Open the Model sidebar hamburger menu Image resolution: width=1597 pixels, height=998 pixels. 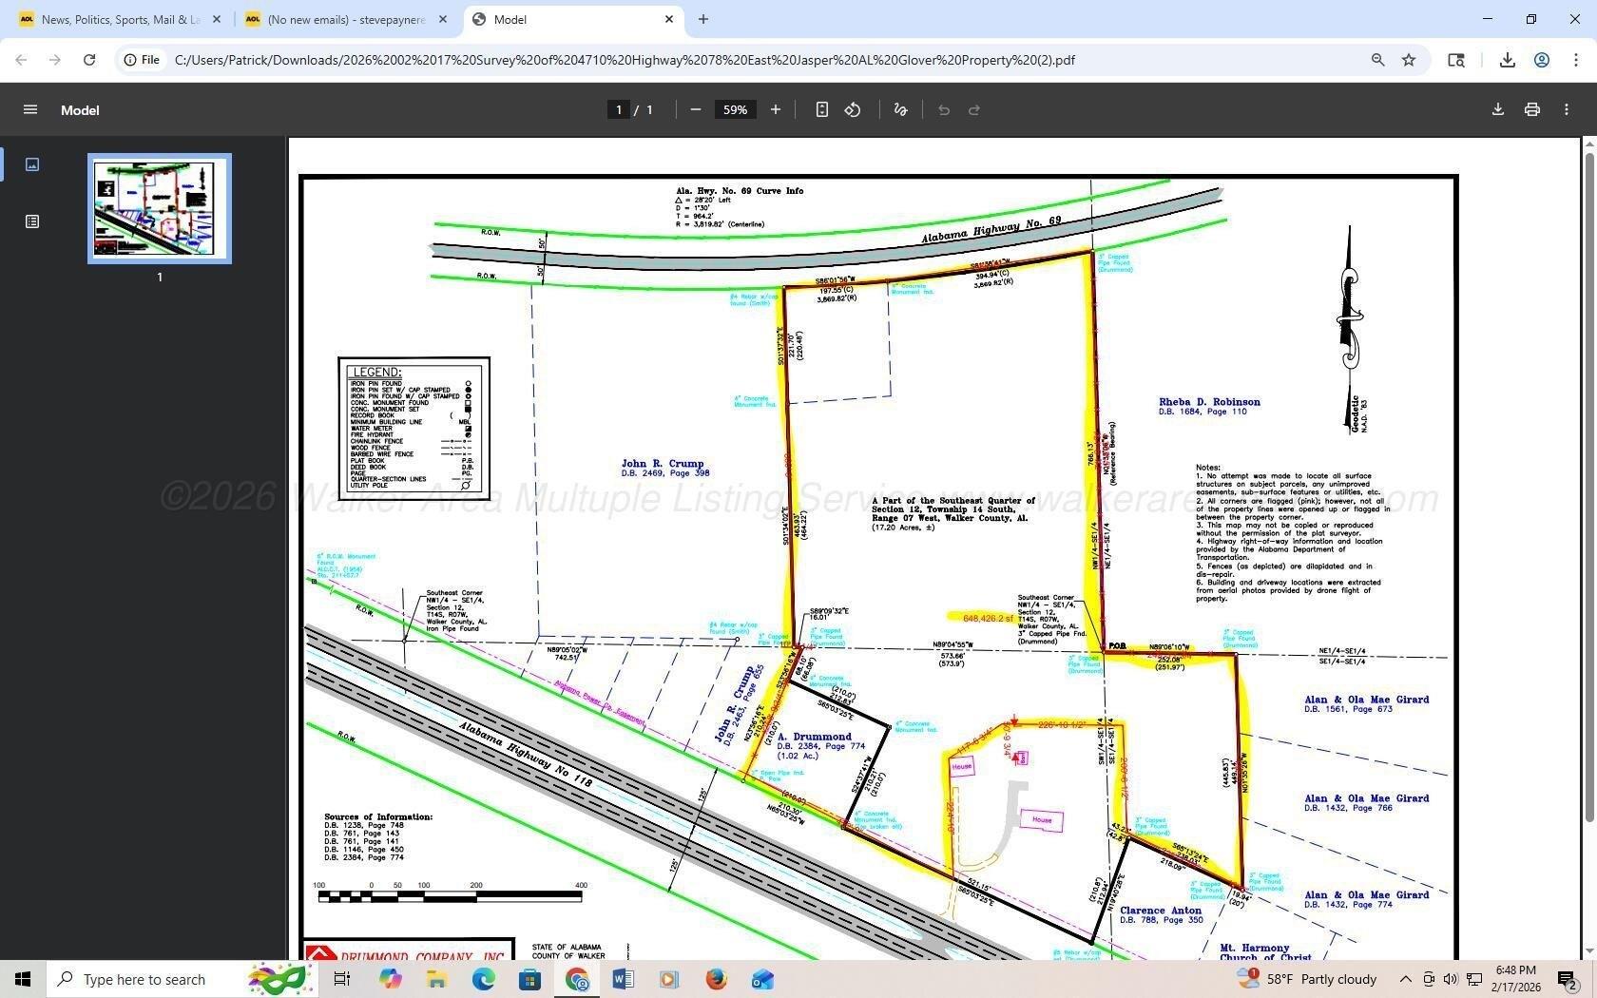tap(30, 109)
